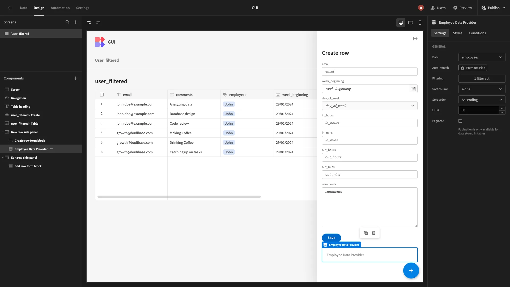The height and width of the screenshot is (287, 510).
Task: Open the Publish dropdown menu
Action: (x=494, y=8)
